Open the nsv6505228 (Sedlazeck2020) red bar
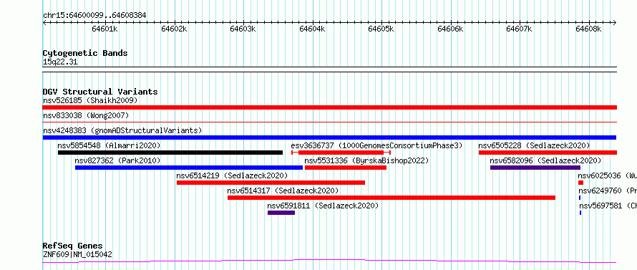Image resolution: width=637 pixels, height=270 pixels. click(548, 153)
